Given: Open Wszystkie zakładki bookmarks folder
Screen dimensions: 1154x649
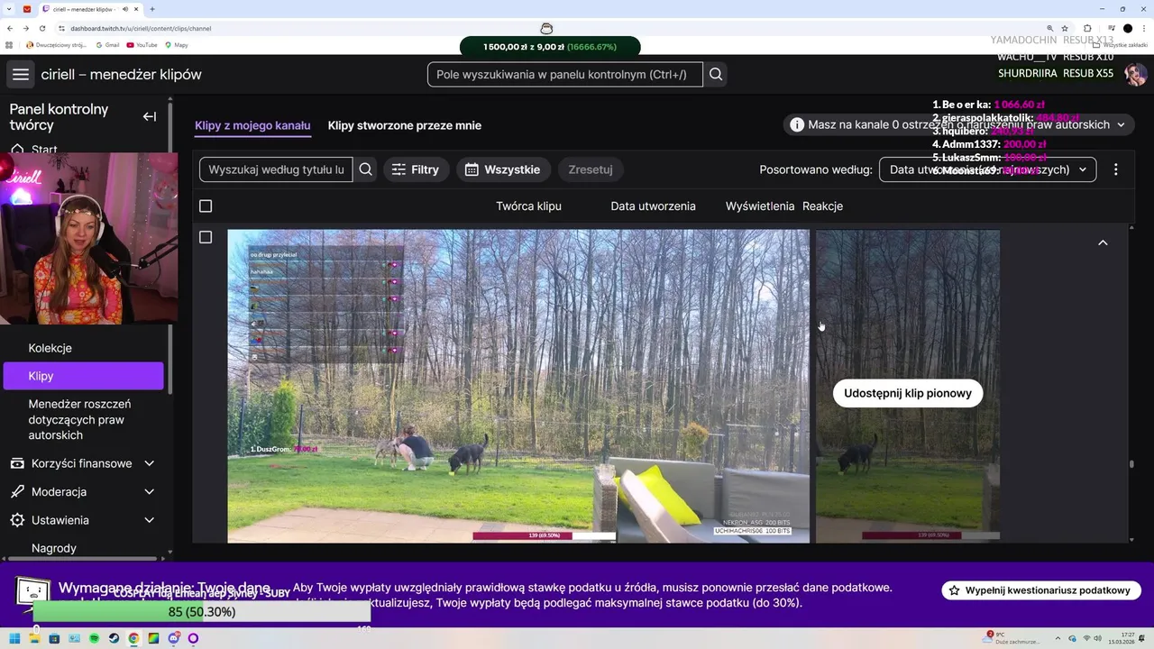Looking at the screenshot, I should 1121,44.
